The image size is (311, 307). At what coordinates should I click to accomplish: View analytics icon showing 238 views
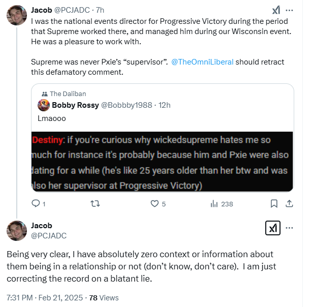[x=214, y=204]
